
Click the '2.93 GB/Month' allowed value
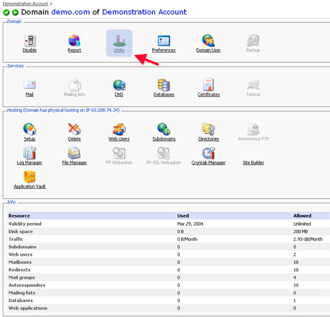[x=307, y=239]
